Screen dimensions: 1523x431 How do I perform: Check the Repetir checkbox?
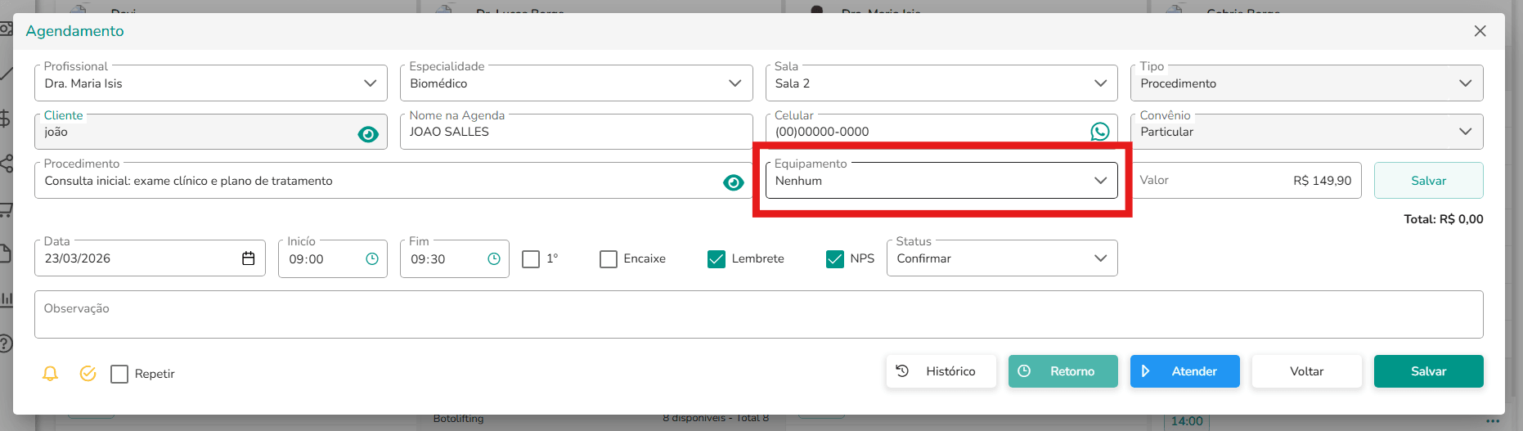point(119,374)
